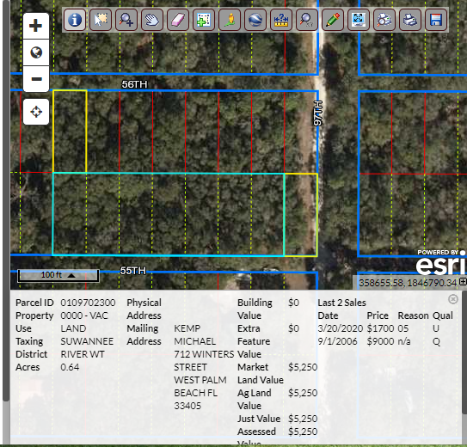Open street view with the pegman icon
The width and height of the screenshot is (467, 447).
click(230, 20)
